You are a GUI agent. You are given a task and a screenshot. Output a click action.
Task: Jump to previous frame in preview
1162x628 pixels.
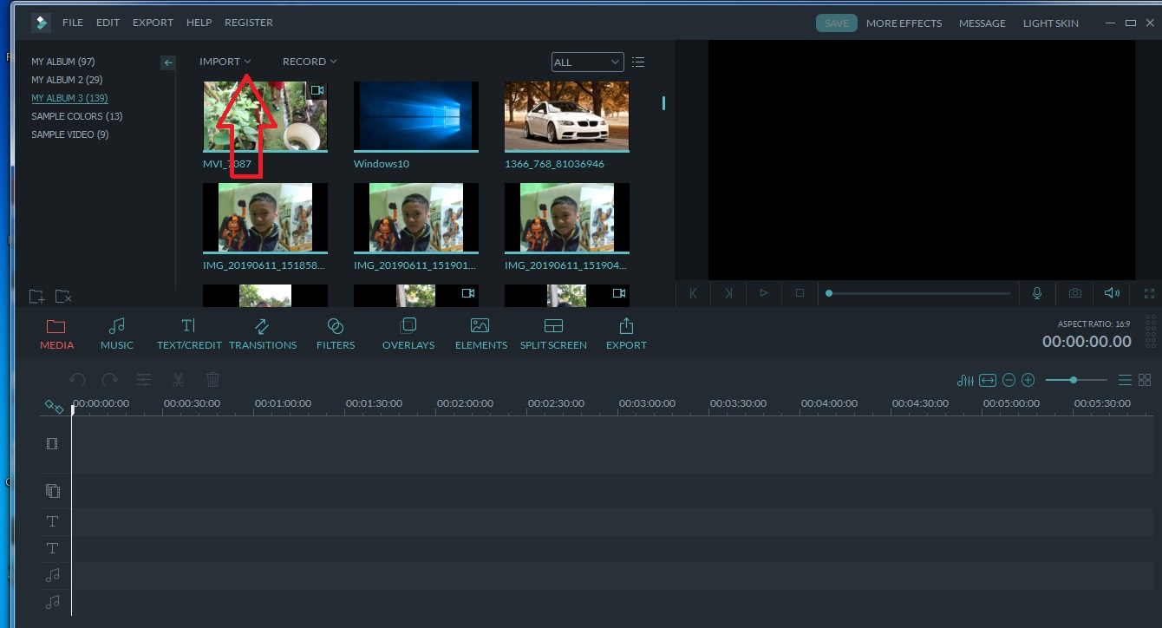click(693, 293)
